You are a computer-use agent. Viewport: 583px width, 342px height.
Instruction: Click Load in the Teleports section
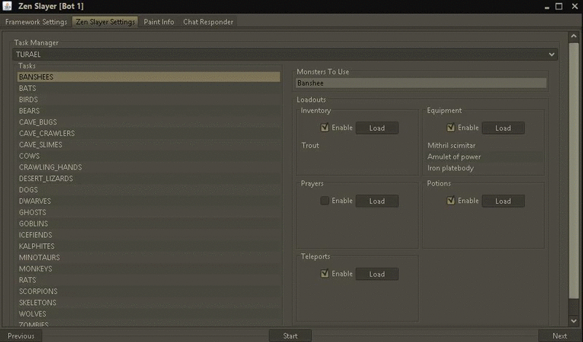coord(377,274)
